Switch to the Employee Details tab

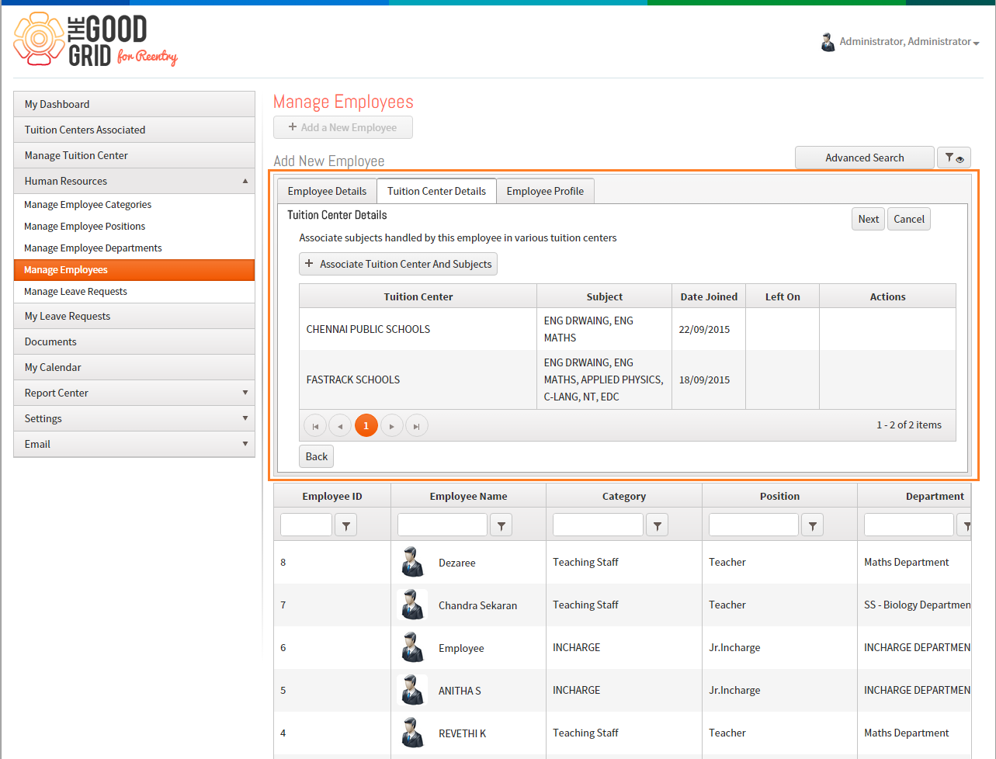327,191
